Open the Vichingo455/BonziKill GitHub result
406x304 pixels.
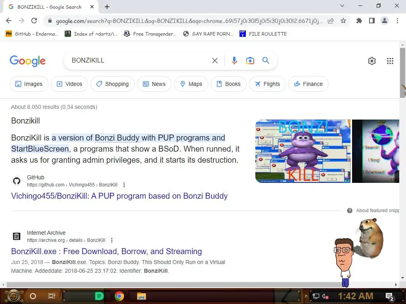tap(119, 196)
